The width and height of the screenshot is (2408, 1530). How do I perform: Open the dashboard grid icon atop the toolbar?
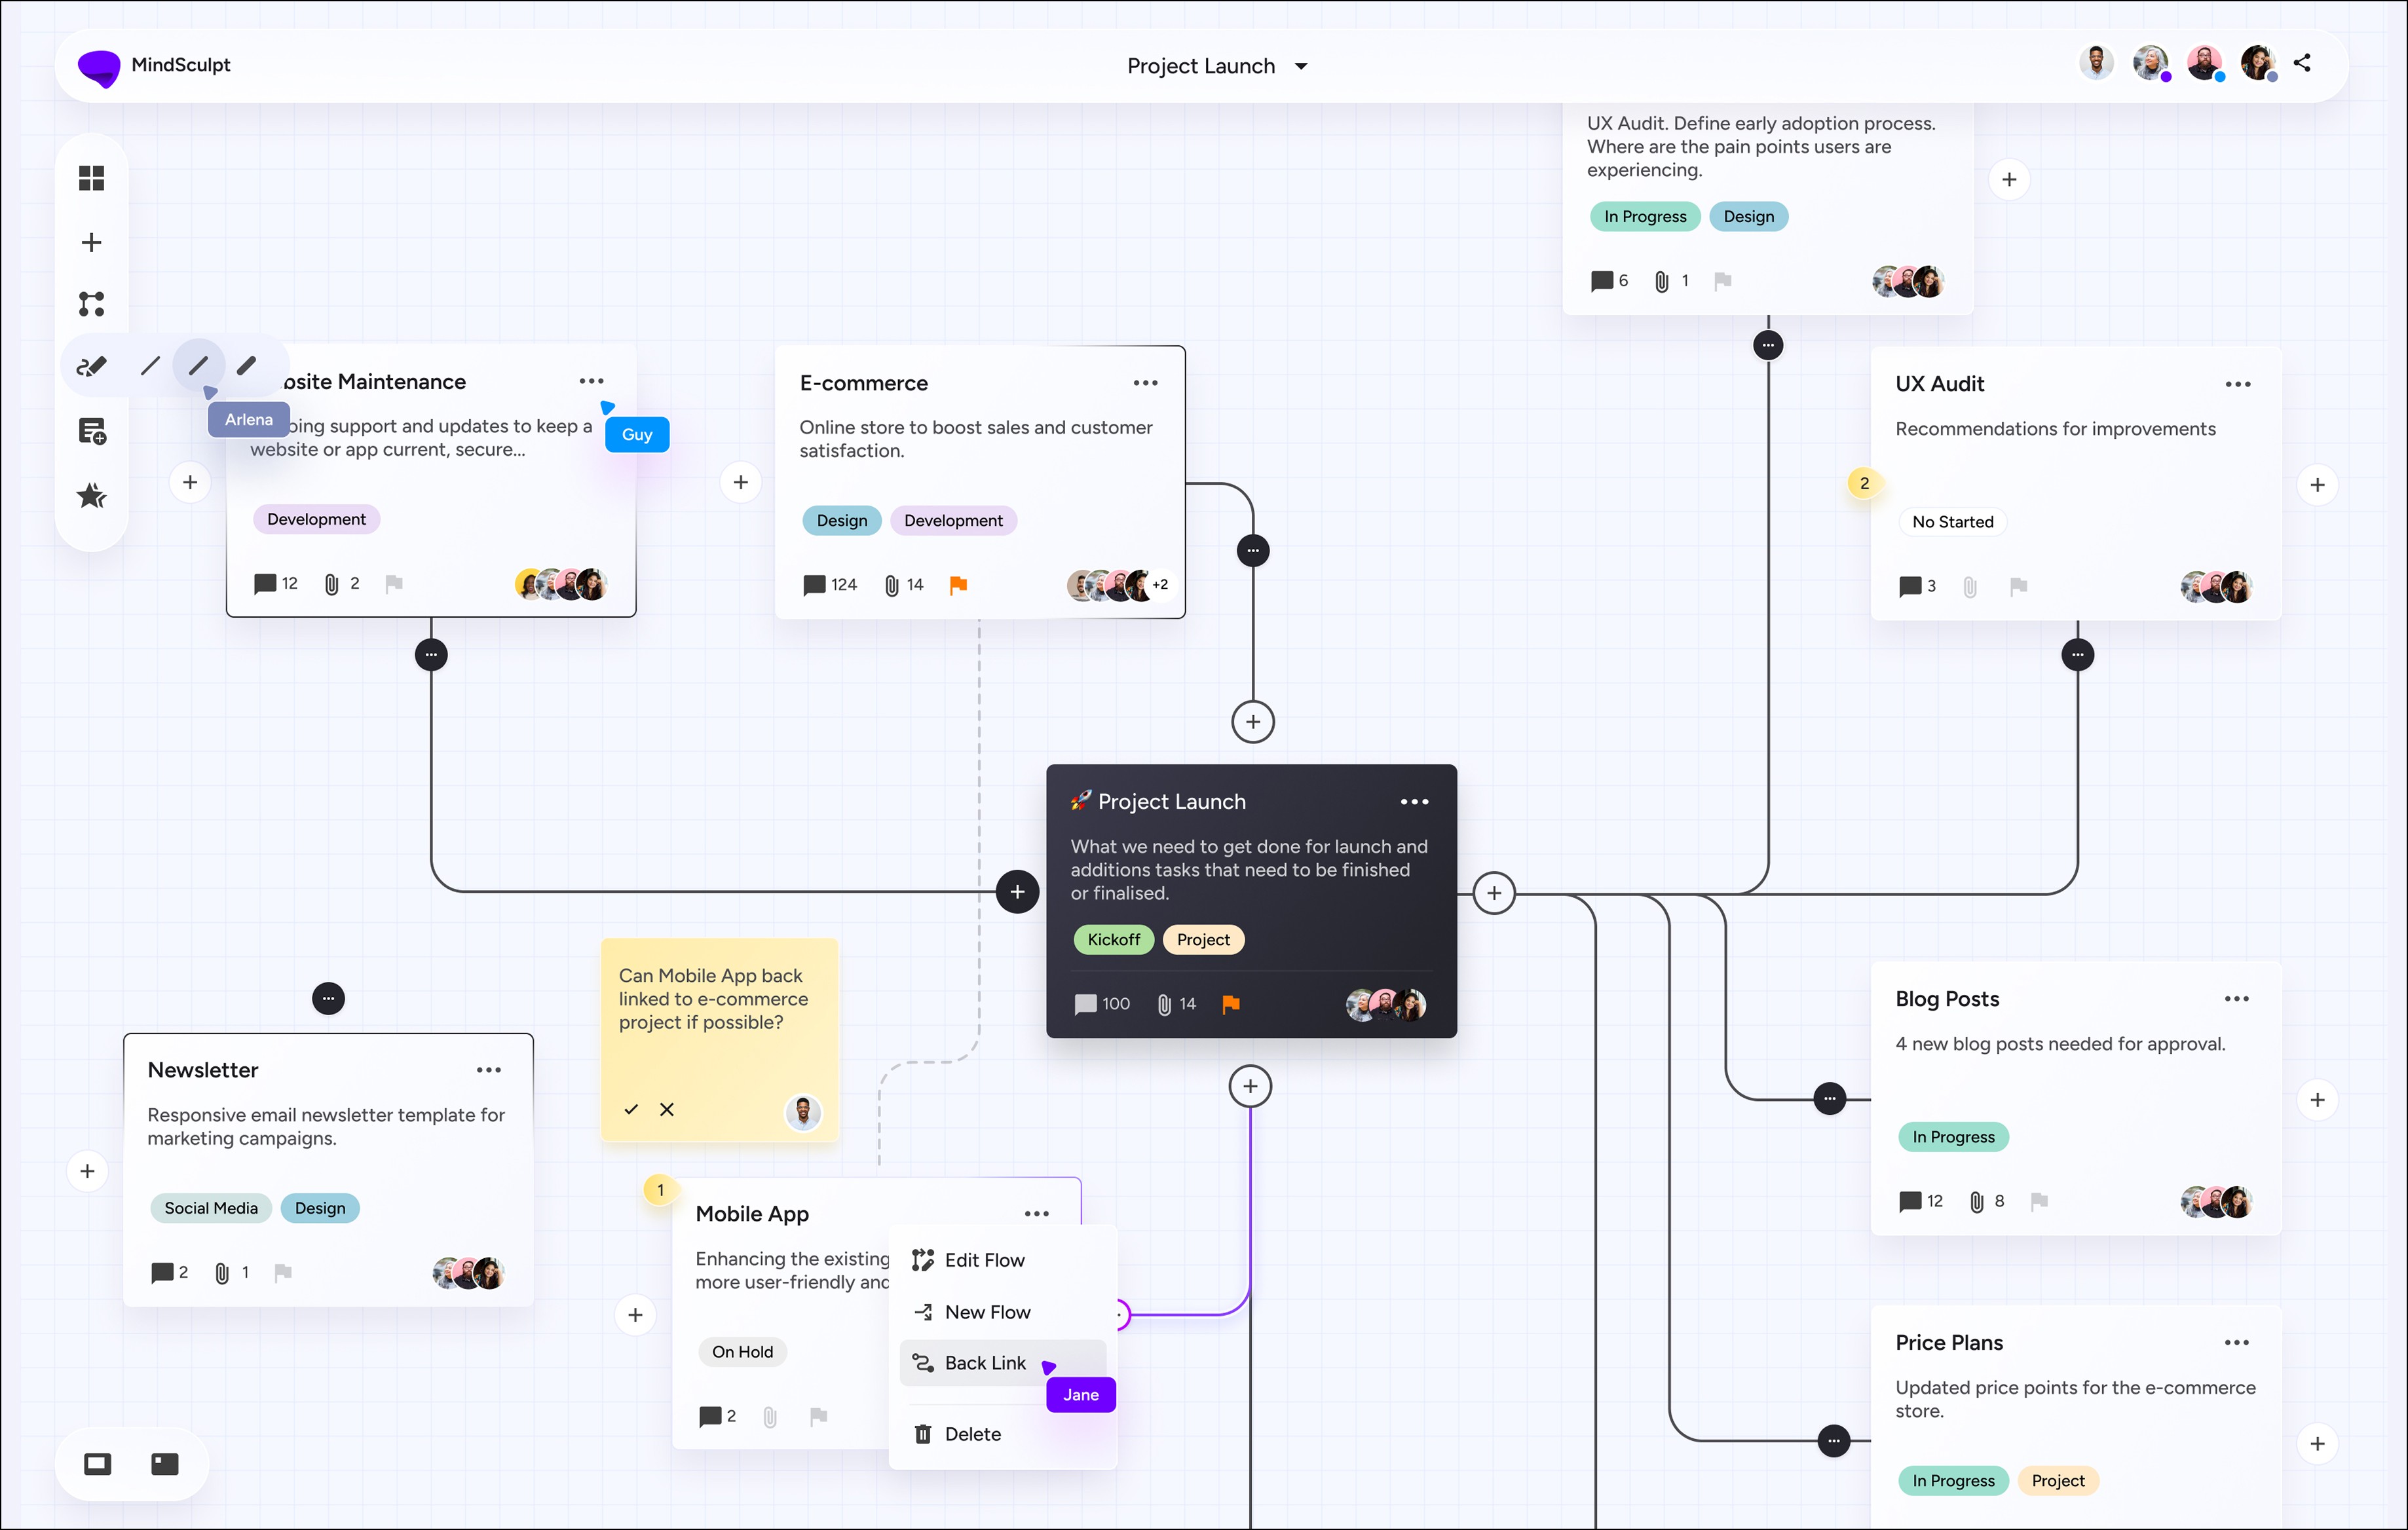(91, 177)
